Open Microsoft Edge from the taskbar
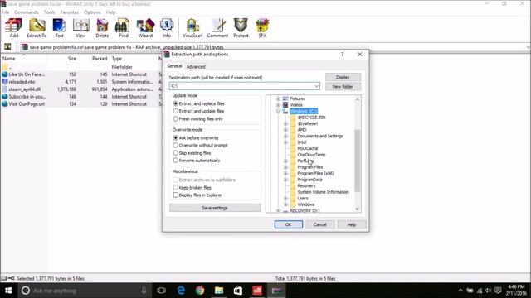 (x=181, y=291)
